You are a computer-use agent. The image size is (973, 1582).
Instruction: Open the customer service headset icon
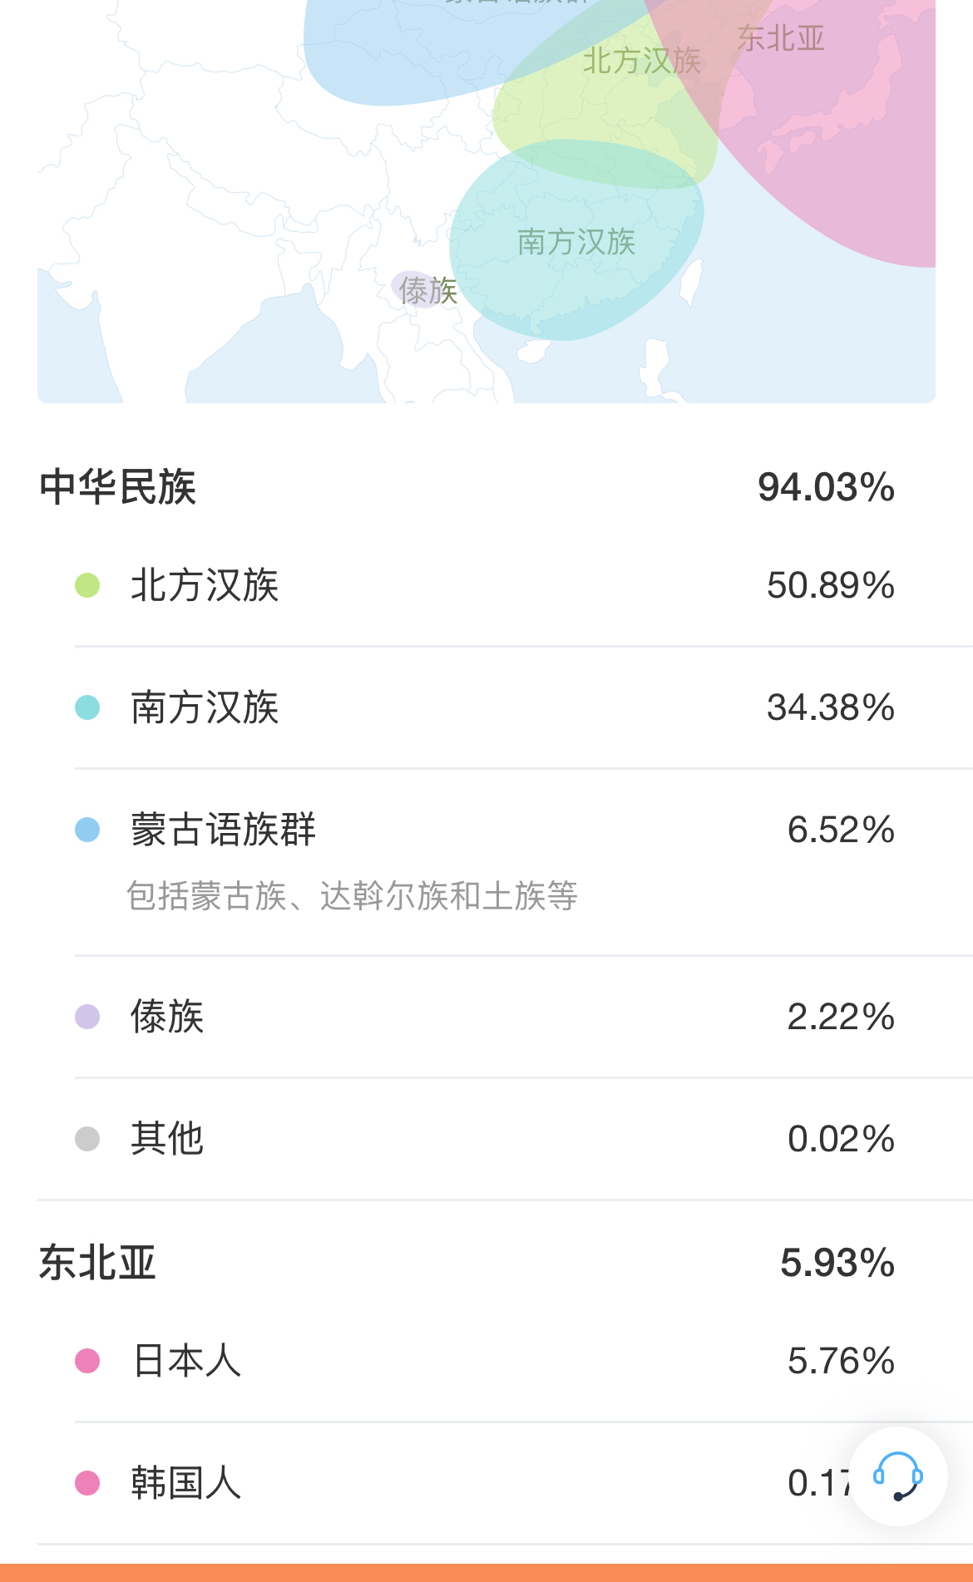pos(897,1476)
